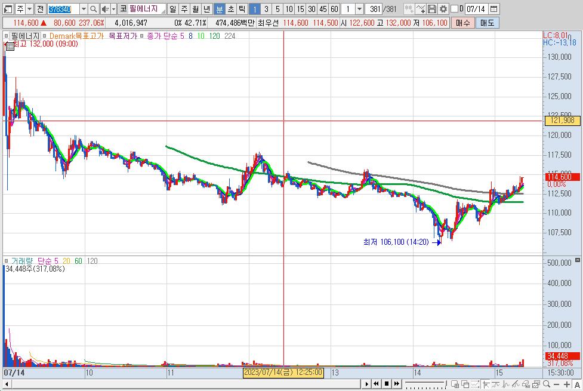Toggle the 거래량 volume indicator marker
Viewport: 583px width, 391px height.
(7, 261)
